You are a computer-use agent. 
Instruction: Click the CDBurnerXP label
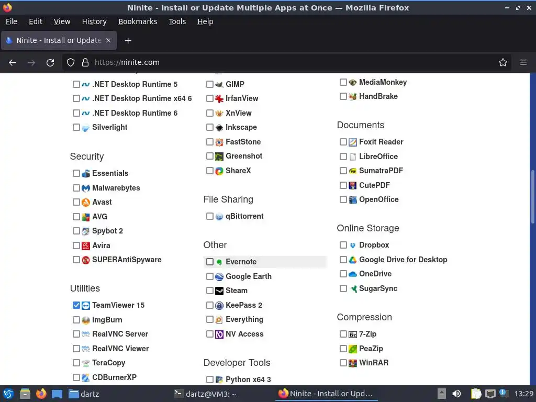[115, 377]
